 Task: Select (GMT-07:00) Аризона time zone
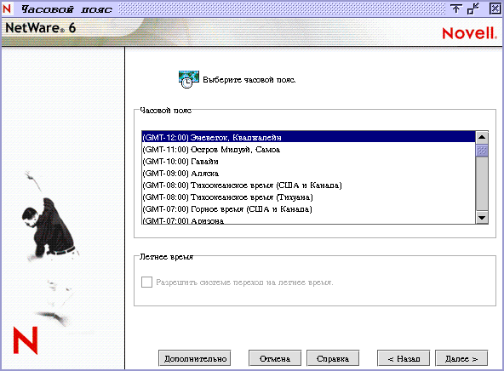point(308,220)
